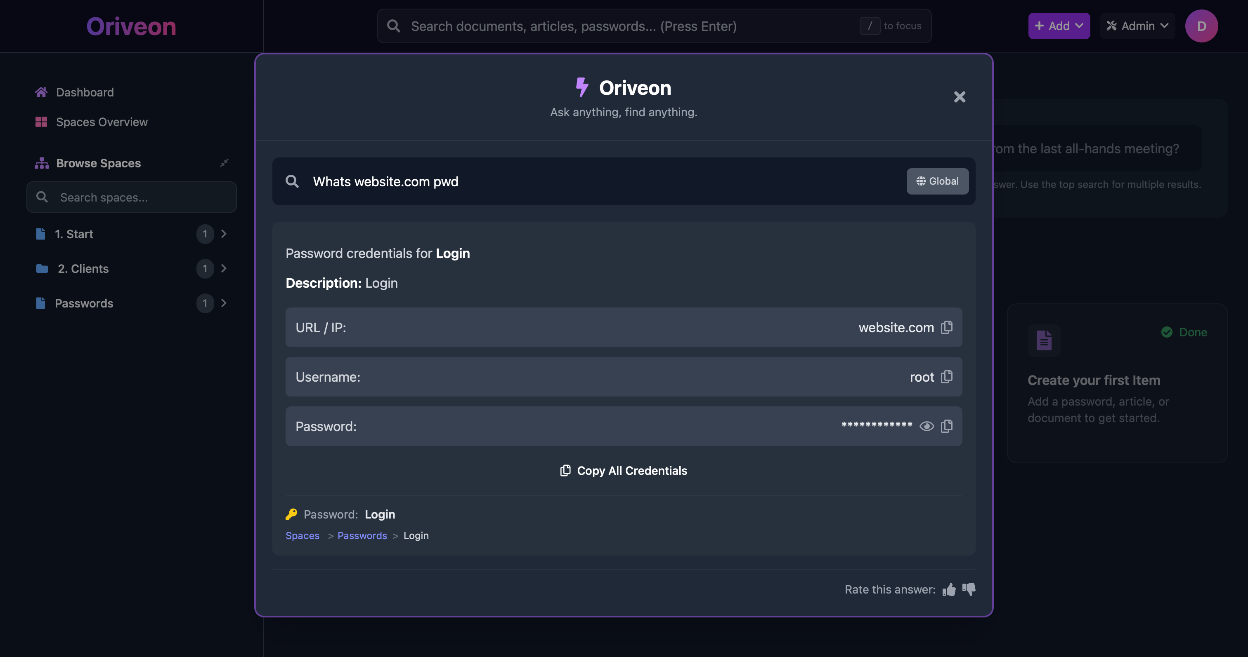Rate the answer with thumbs down
1248x657 pixels.
click(969, 589)
